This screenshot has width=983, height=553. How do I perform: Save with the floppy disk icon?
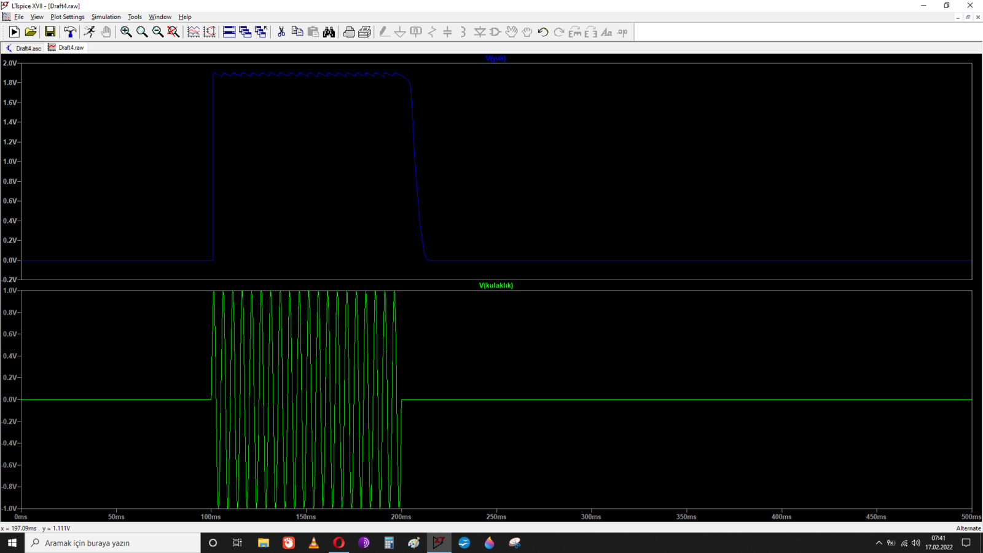tap(50, 32)
